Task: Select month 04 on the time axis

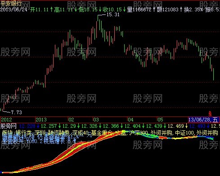Action: click(130, 120)
